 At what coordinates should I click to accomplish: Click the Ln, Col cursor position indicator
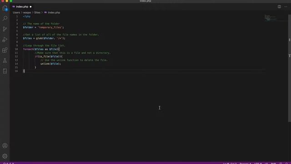pos(230,163)
